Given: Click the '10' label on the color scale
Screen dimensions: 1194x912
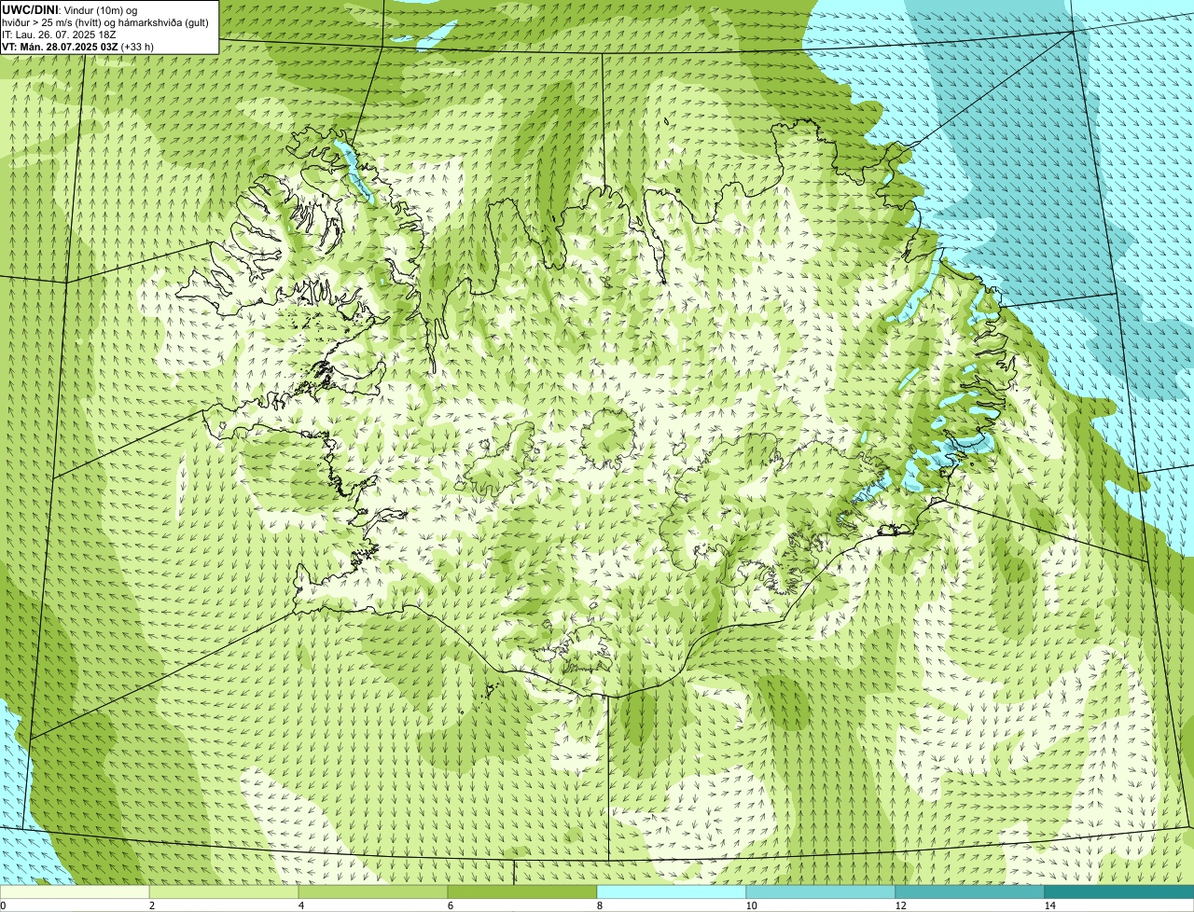Looking at the screenshot, I should [x=751, y=905].
